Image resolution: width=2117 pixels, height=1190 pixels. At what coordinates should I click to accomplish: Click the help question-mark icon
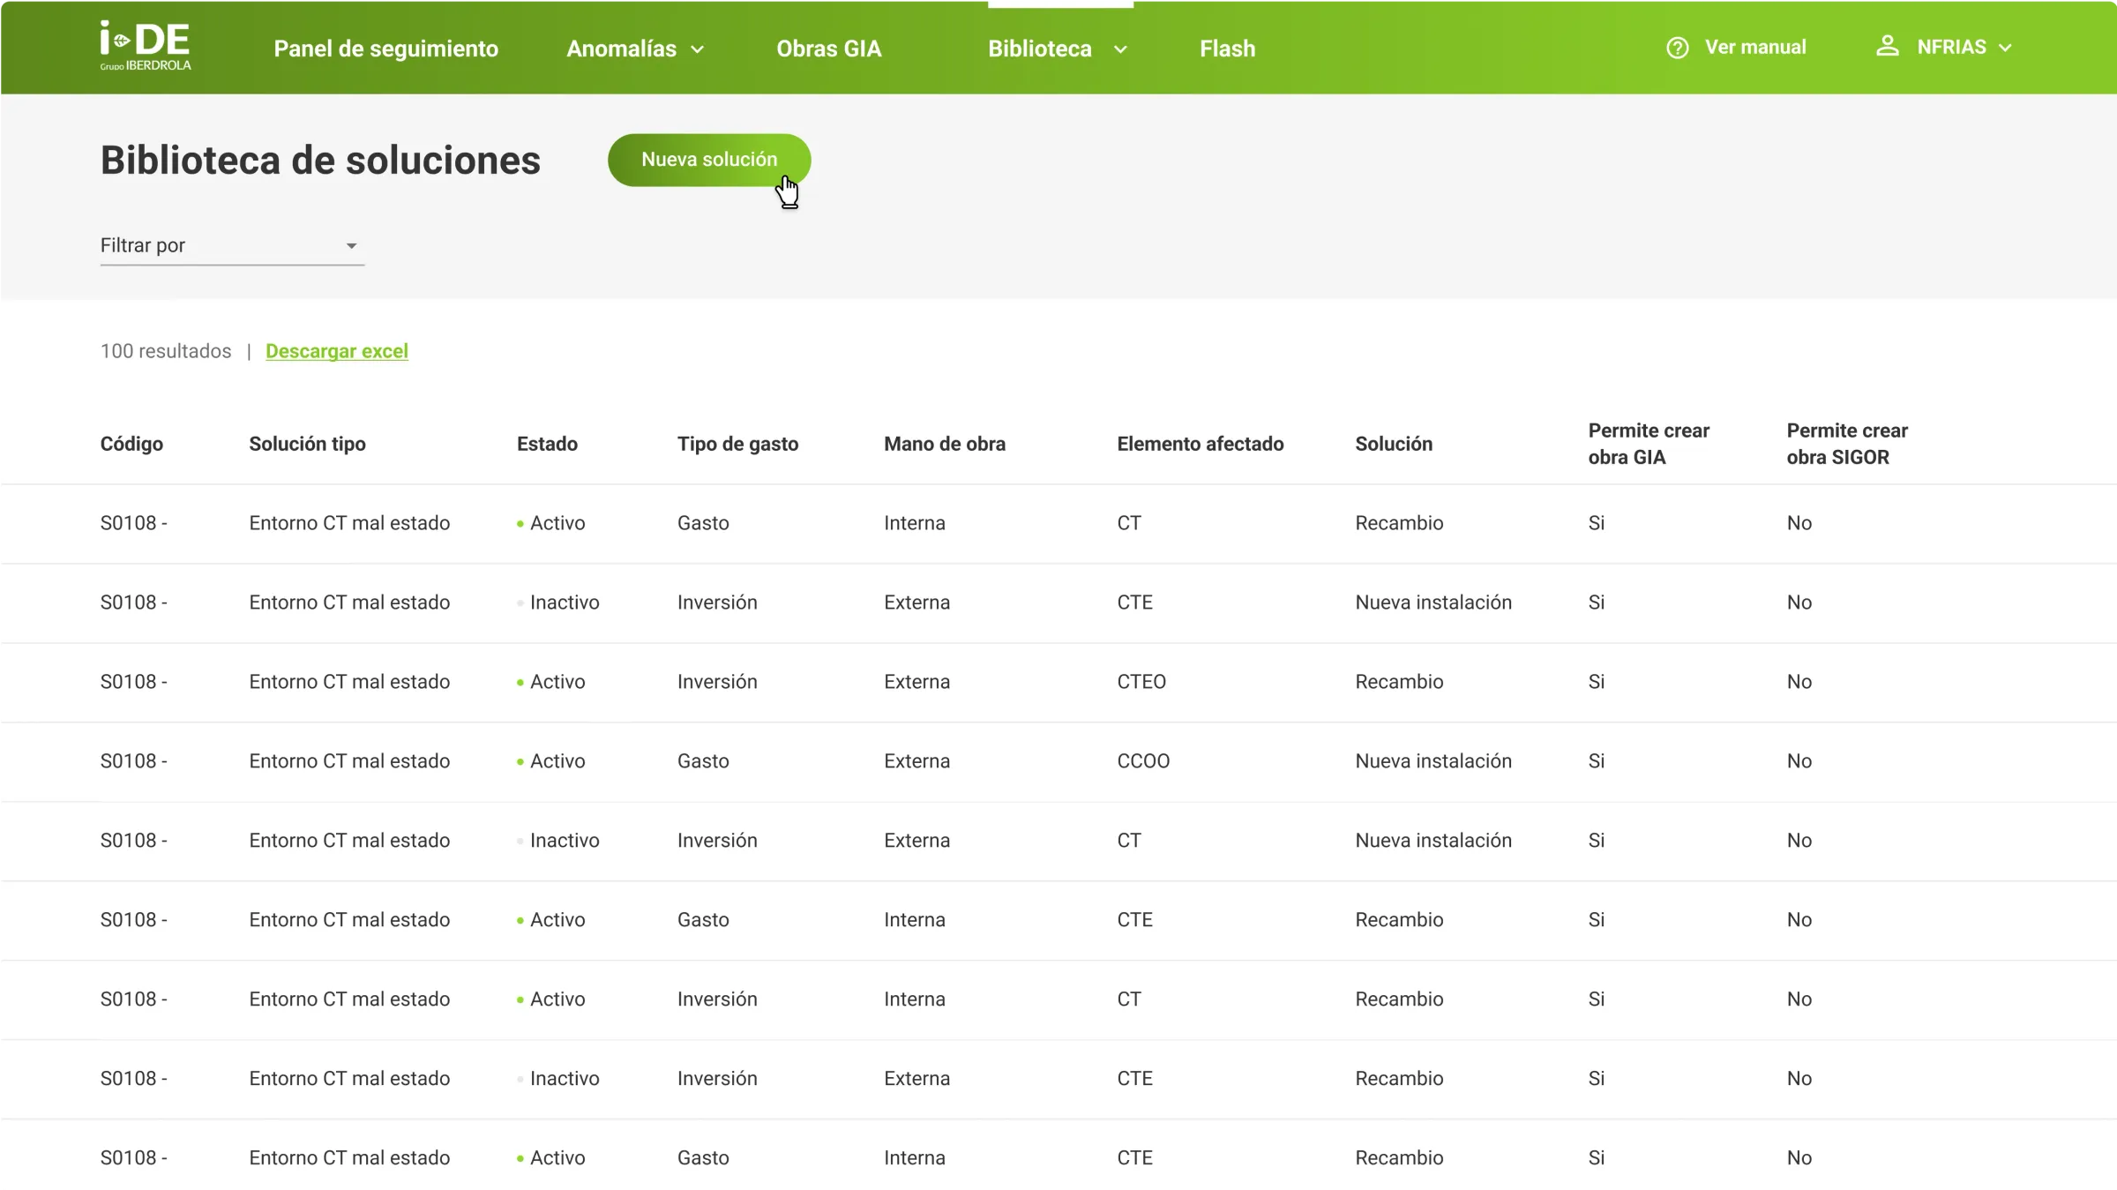(1677, 48)
